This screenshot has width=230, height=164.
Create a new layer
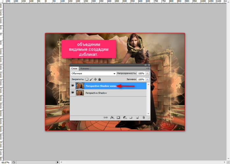(137, 117)
